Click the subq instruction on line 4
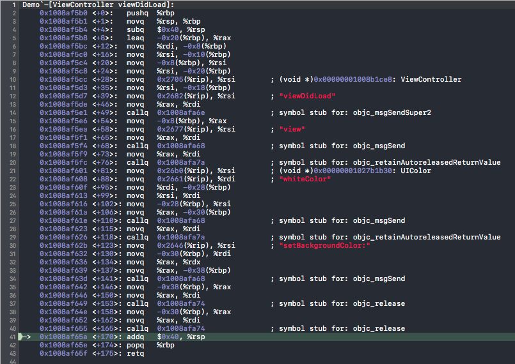This screenshot has height=364, width=515. [x=136, y=30]
